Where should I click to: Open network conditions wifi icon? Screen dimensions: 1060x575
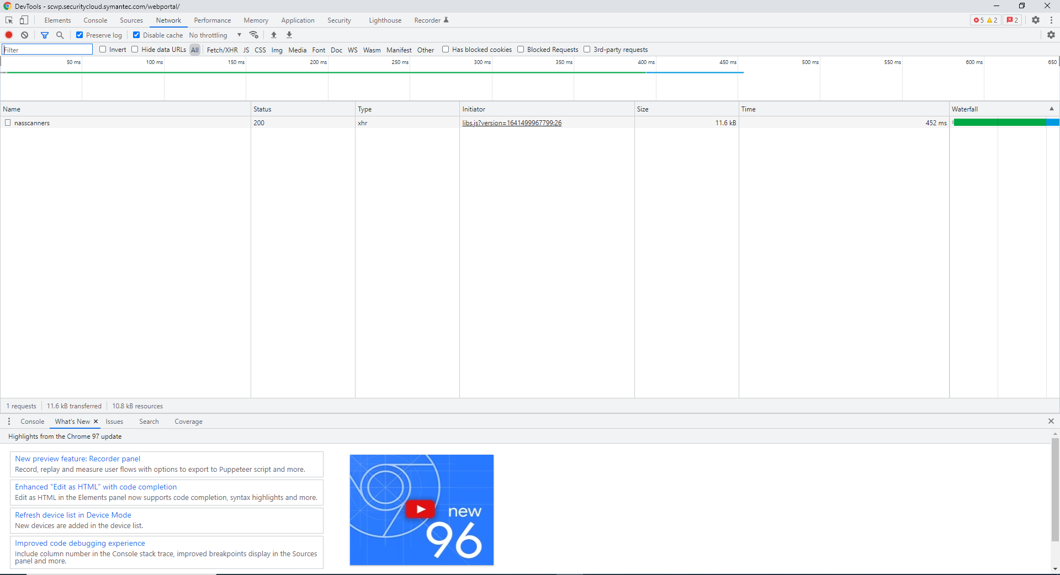point(254,35)
